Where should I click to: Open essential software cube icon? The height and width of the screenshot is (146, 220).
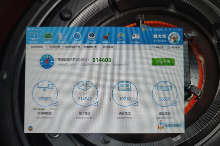pyautogui.click(x=121, y=37)
